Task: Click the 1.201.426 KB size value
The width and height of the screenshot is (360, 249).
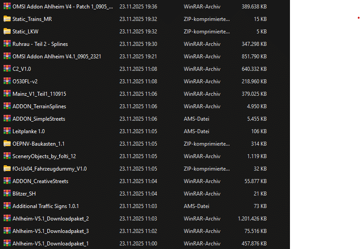Action: click(251, 219)
